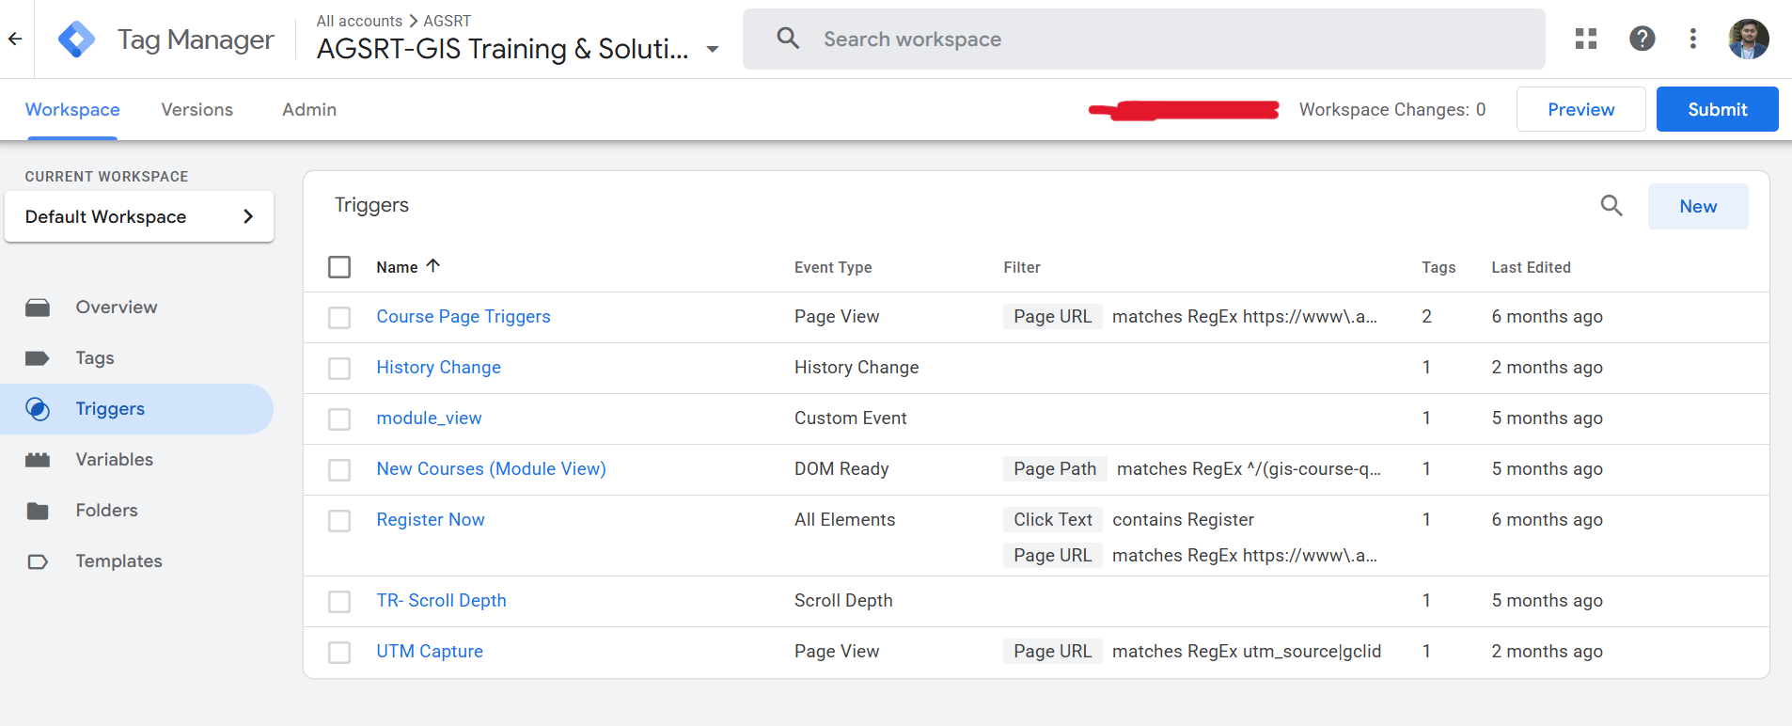
Task: Switch to the Versions tab
Action: 197,110
